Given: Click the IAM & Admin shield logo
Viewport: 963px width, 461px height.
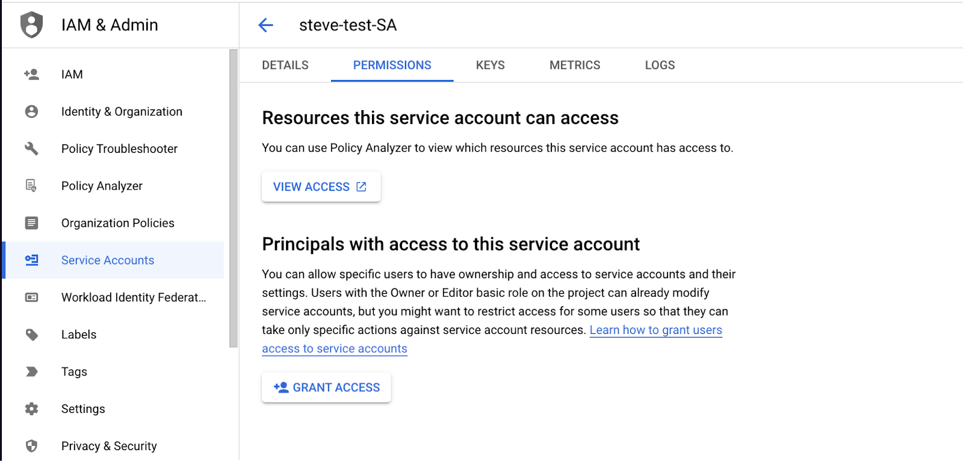Looking at the screenshot, I should tap(31, 25).
